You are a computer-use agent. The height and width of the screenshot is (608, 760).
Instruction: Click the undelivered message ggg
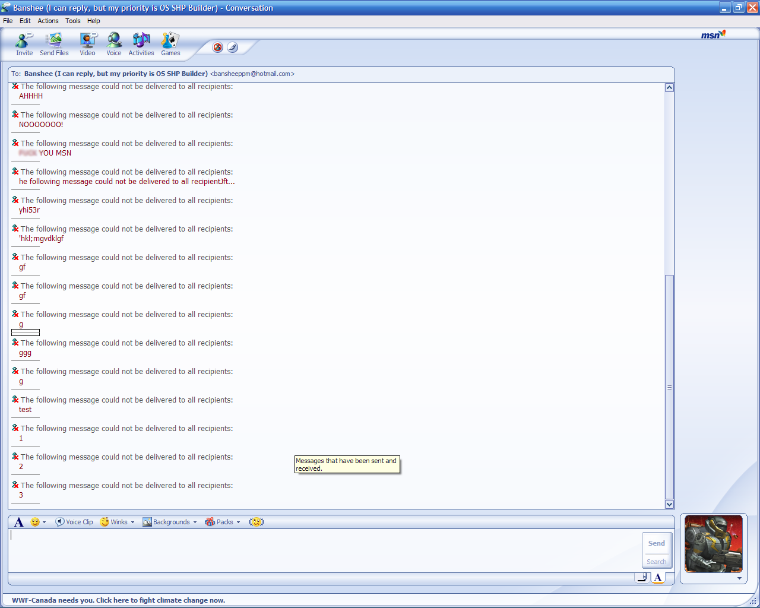tap(25, 353)
